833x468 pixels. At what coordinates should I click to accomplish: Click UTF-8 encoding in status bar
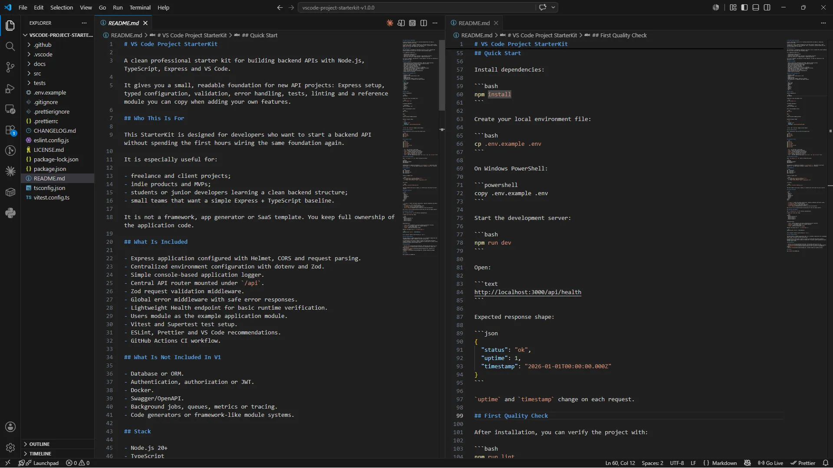677,463
